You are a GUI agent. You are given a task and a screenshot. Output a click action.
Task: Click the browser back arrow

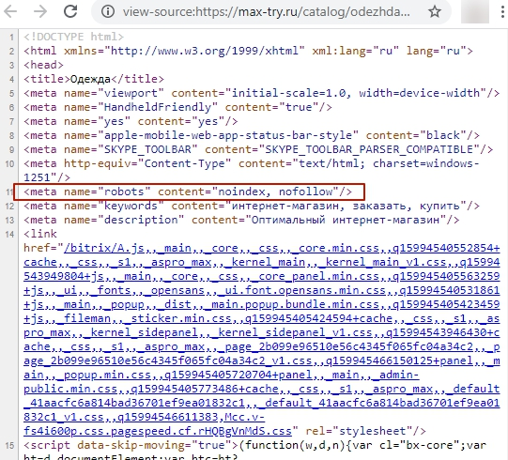10,11
